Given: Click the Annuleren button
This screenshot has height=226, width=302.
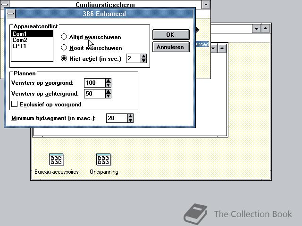Looking at the screenshot, I should (x=171, y=47).
